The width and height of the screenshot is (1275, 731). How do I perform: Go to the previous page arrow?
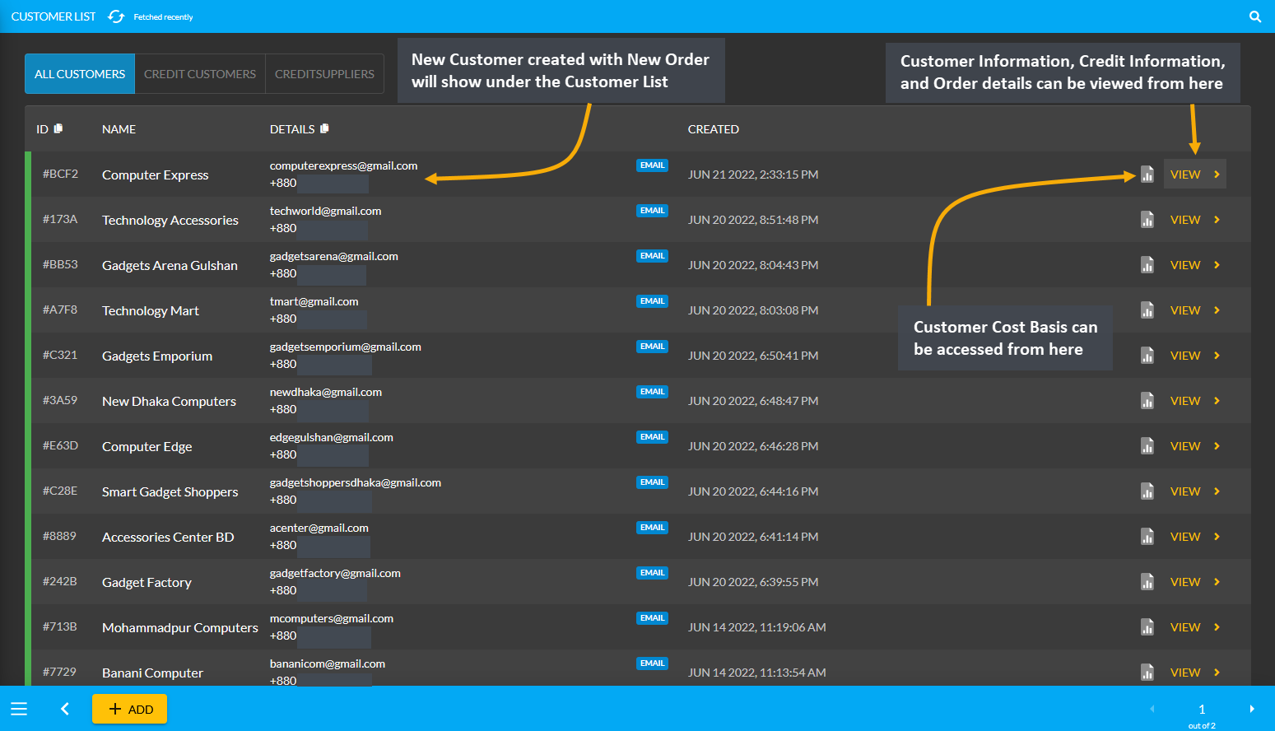[1152, 709]
